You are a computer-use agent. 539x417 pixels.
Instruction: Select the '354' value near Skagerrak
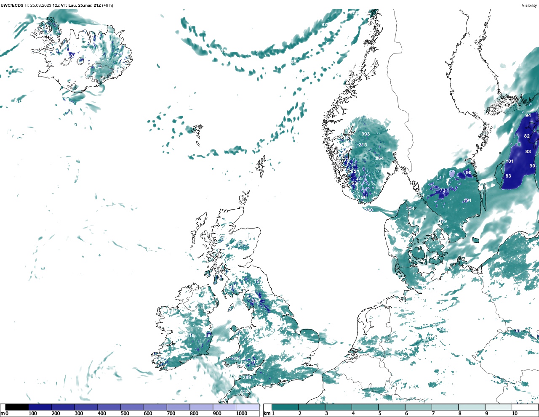coord(410,208)
